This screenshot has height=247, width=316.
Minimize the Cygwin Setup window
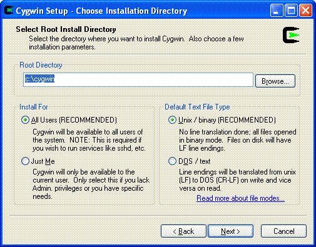[277, 10]
